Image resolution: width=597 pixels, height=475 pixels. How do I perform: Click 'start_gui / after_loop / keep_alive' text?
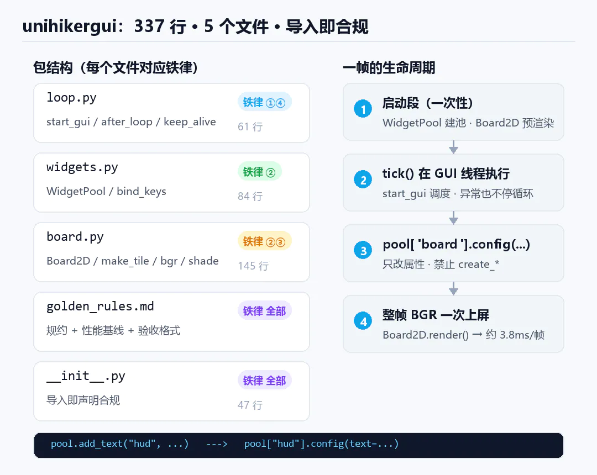(x=131, y=122)
